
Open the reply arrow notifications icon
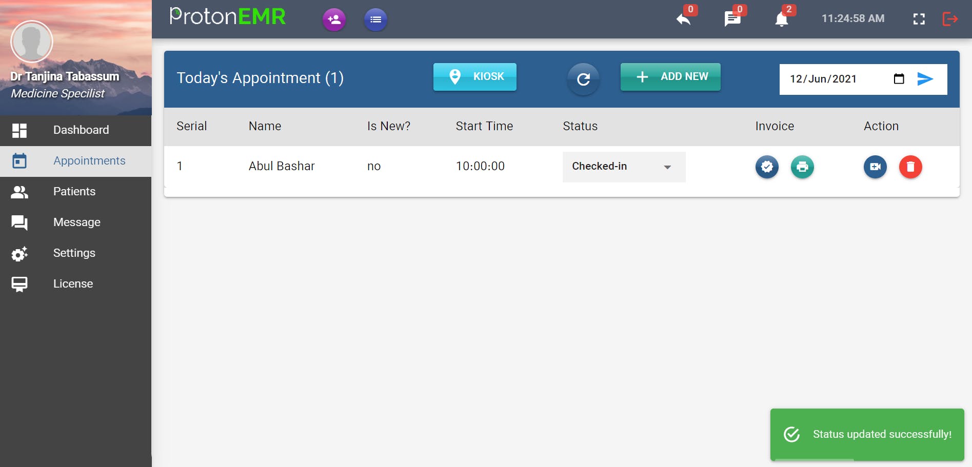pos(684,19)
